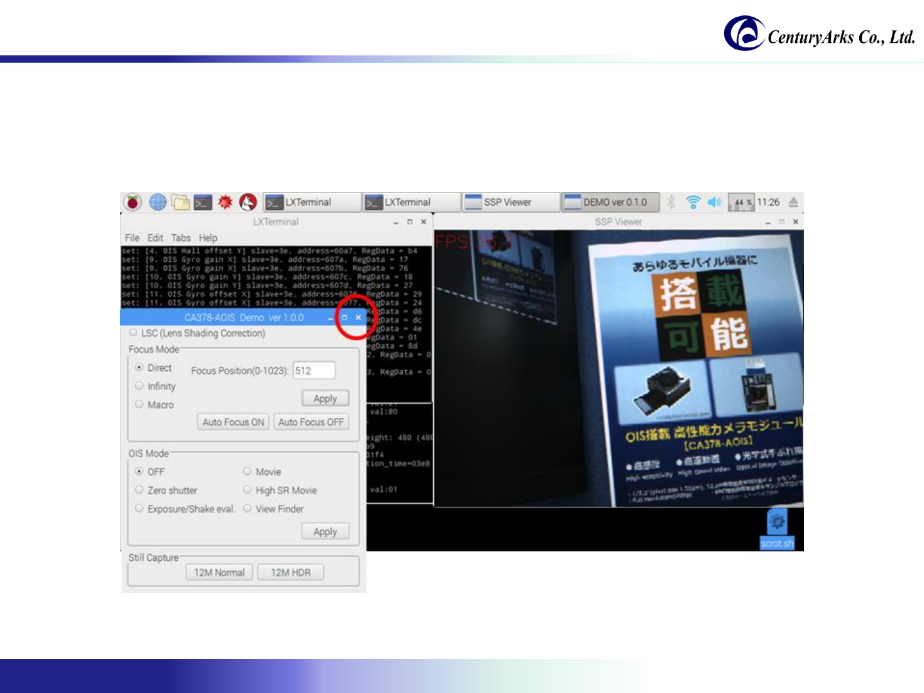Close the LXTerminal window

tap(424, 222)
